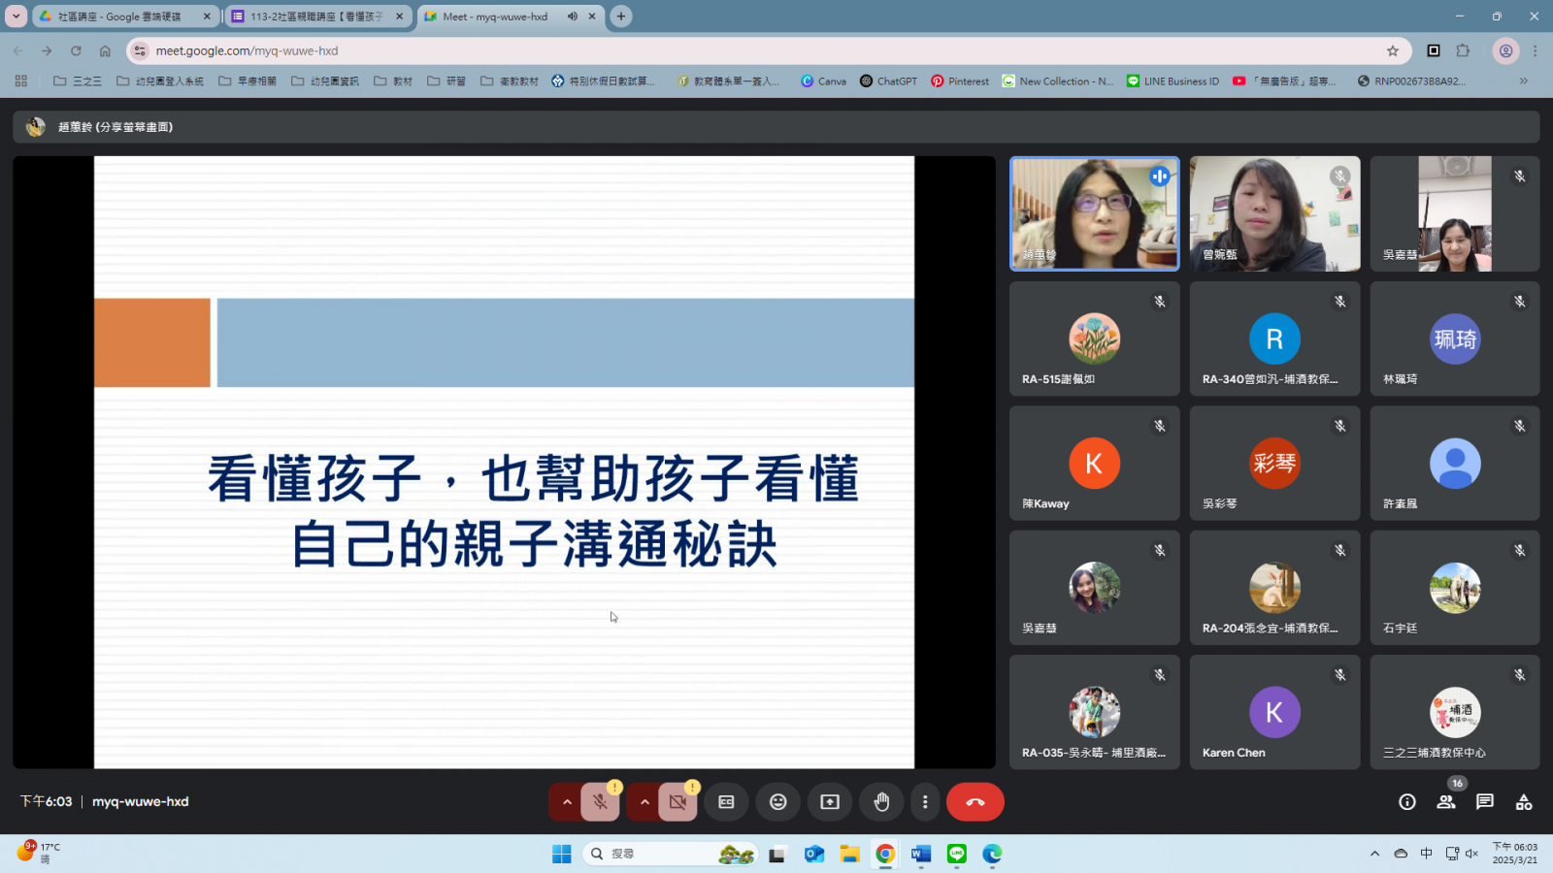Switch to the 113-2 form tab

pyautogui.click(x=315, y=16)
